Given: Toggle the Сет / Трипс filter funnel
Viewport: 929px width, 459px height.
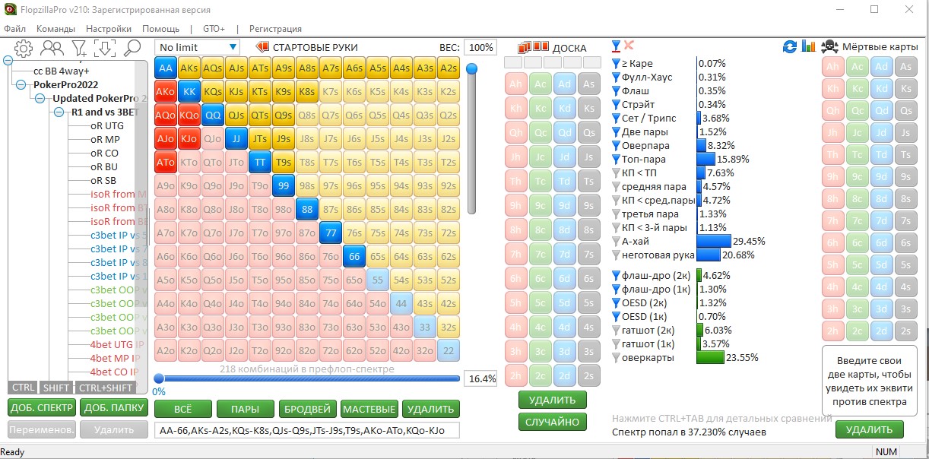Looking at the screenshot, I should pos(617,119).
